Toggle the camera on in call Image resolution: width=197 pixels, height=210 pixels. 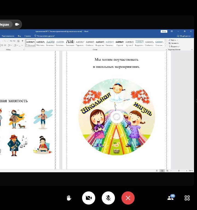click(x=89, y=198)
